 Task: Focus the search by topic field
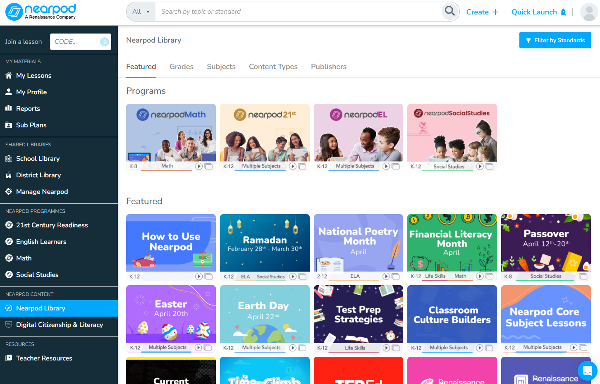[x=298, y=12]
